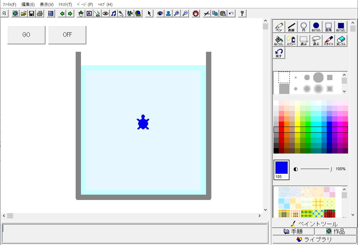Click the scissors cut icon in toolbar
Viewport: 358px width, 245px height.
click(207, 13)
